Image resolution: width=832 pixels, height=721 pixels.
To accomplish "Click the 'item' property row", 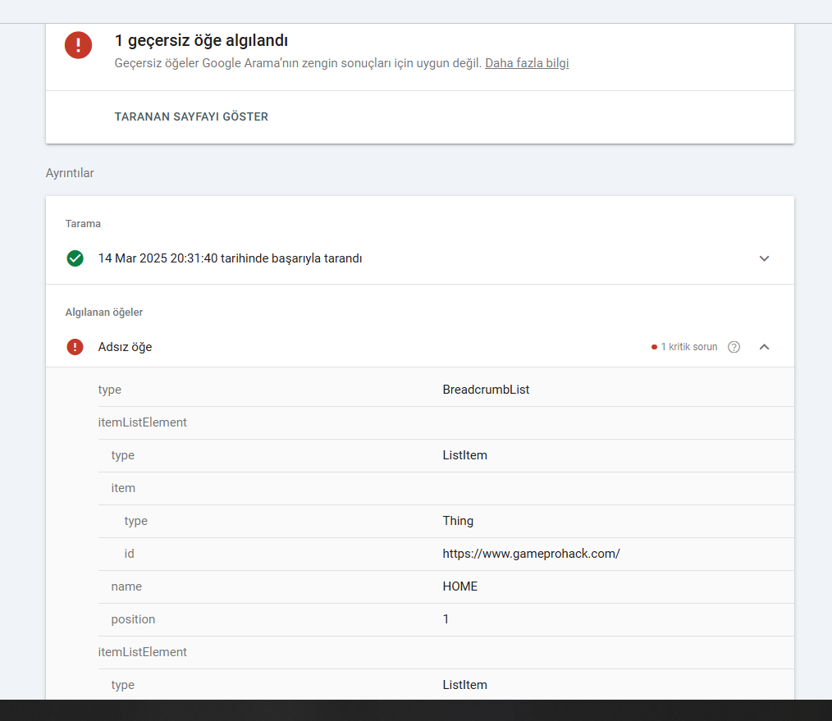I will [446, 488].
